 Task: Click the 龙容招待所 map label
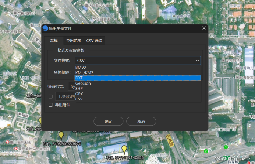pyautogui.click(x=234, y=61)
